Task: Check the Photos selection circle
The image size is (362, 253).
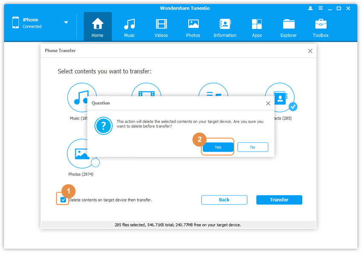Action: coord(95,163)
